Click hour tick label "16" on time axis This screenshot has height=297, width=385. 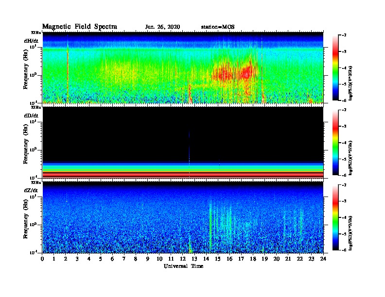(x=229, y=259)
